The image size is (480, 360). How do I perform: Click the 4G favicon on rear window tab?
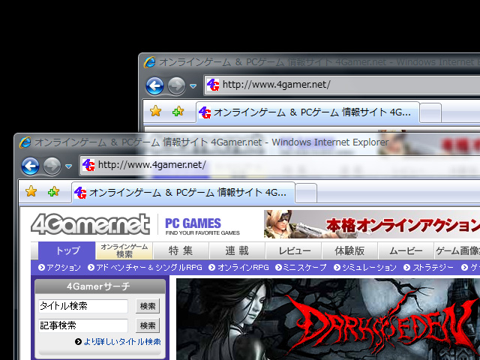pyautogui.click(x=205, y=112)
